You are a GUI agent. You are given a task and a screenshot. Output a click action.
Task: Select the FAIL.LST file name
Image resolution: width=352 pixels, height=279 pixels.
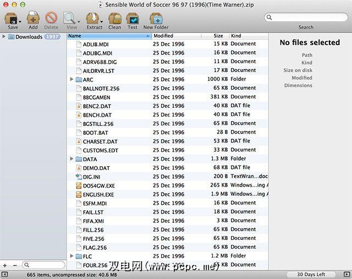coord(93,212)
